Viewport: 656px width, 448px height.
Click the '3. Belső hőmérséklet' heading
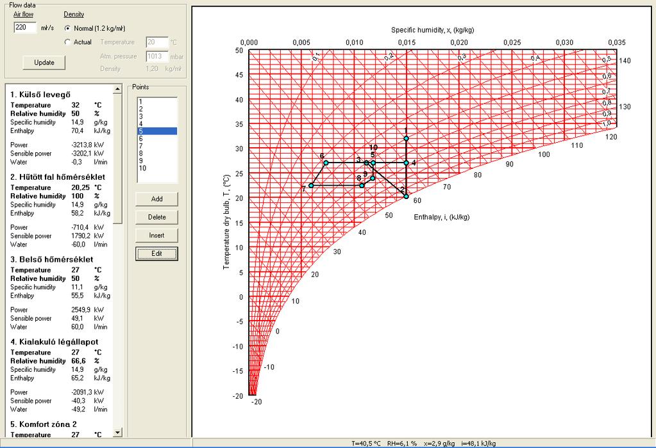coord(52,259)
